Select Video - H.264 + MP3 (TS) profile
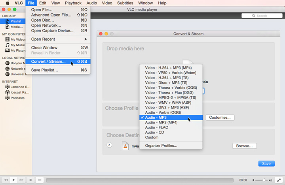 coord(171,78)
